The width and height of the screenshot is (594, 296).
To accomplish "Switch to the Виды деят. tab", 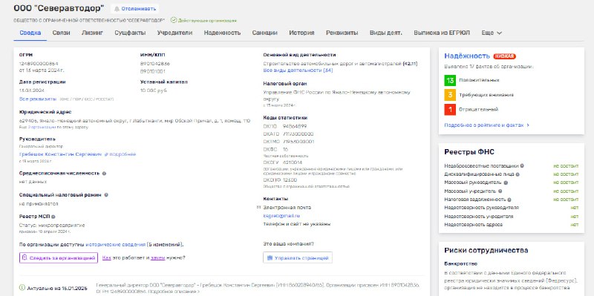I will [x=385, y=33].
